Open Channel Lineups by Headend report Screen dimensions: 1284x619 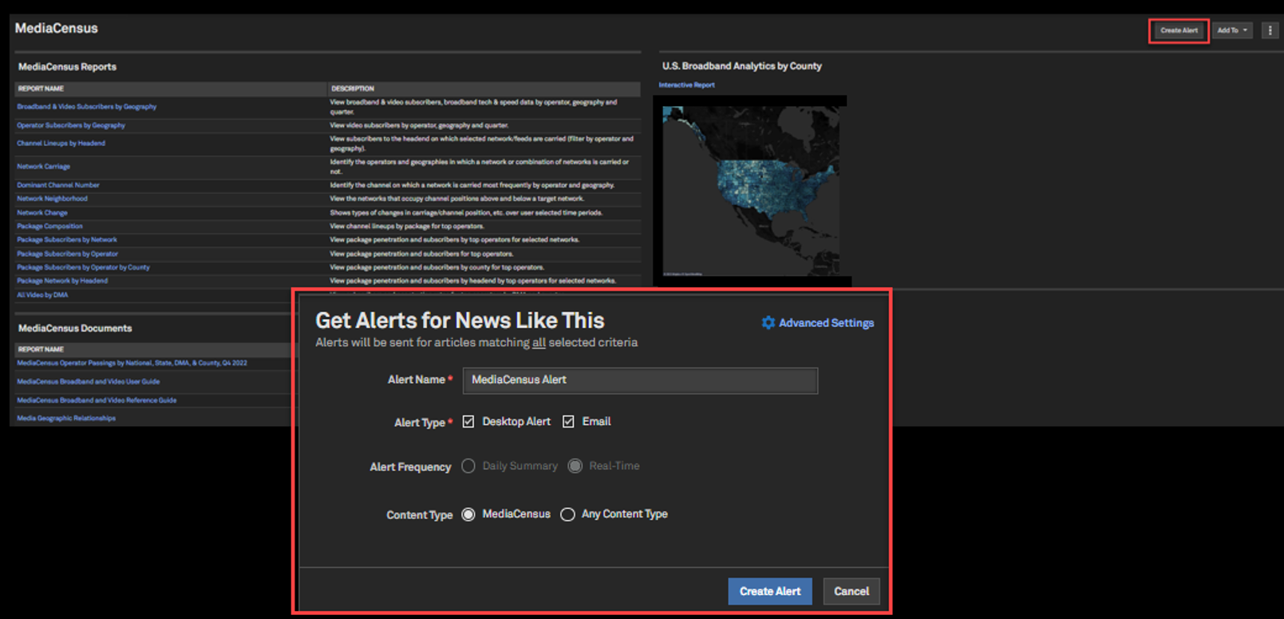tap(61, 144)
